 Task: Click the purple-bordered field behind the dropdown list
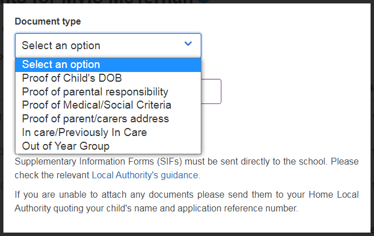coord(212,91)
